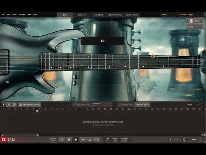Mute output via speaker icon

point(170,139)
